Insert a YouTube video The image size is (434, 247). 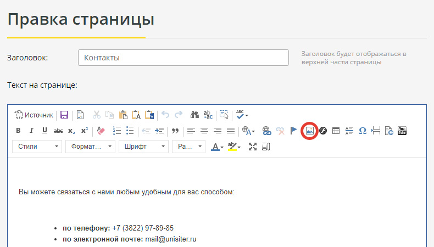pyautogui.click(x=402, y=131)
